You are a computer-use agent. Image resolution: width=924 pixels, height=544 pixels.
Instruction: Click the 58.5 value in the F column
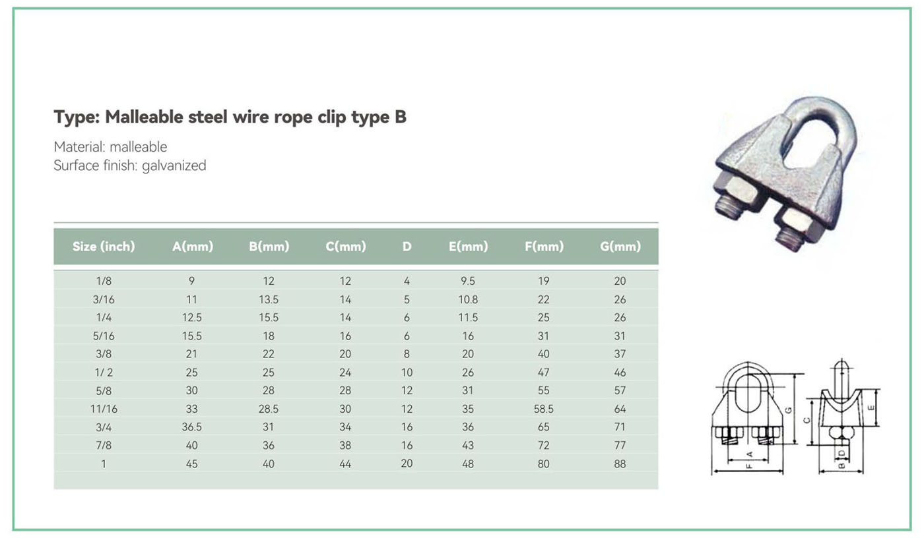pos(544,409)
